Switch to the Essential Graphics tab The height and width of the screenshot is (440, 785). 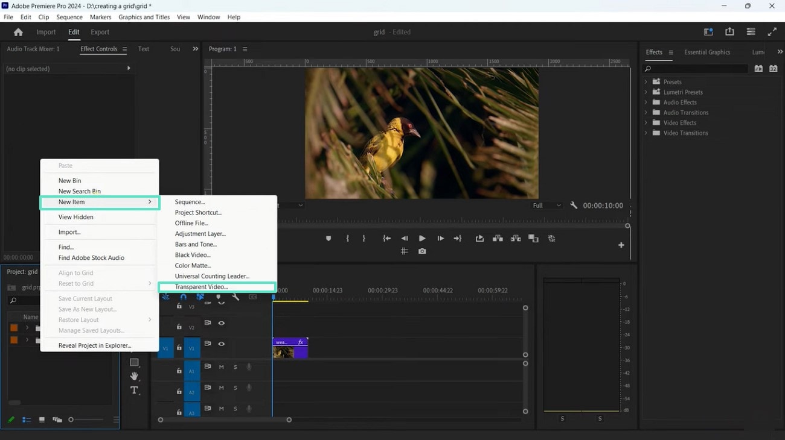click(706, 52)
